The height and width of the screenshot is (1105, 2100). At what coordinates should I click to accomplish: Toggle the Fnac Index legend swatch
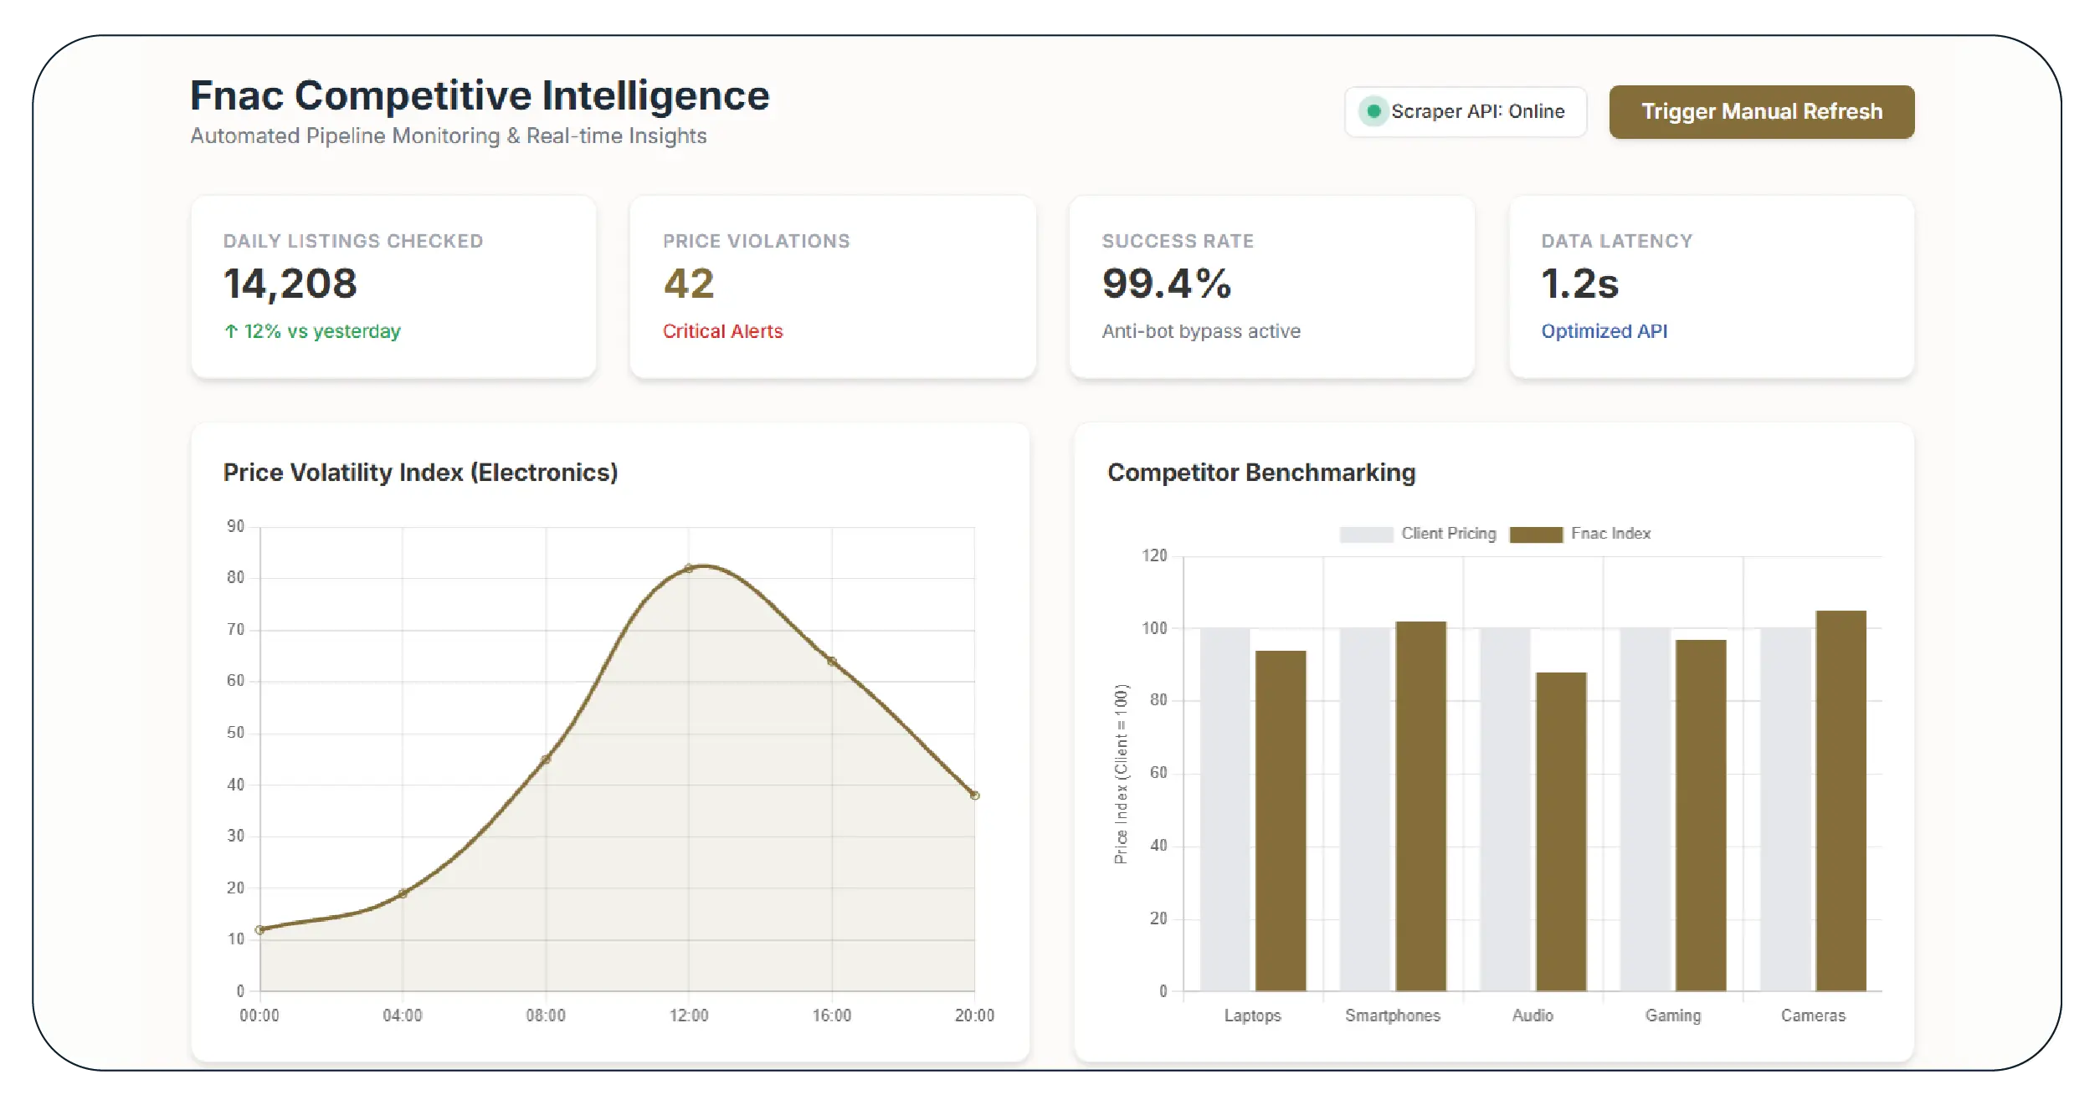pyautogui.click(x=1535, y=535)
